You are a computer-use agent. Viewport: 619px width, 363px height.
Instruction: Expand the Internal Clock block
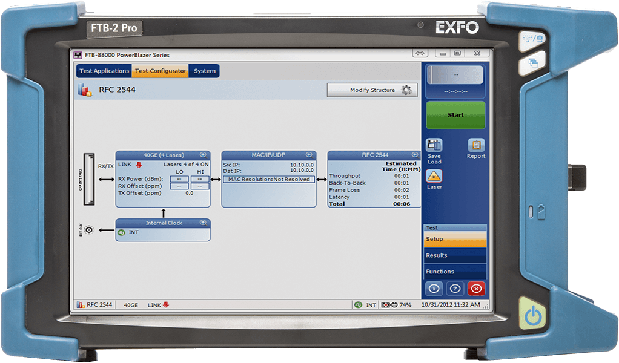[203, 223]
